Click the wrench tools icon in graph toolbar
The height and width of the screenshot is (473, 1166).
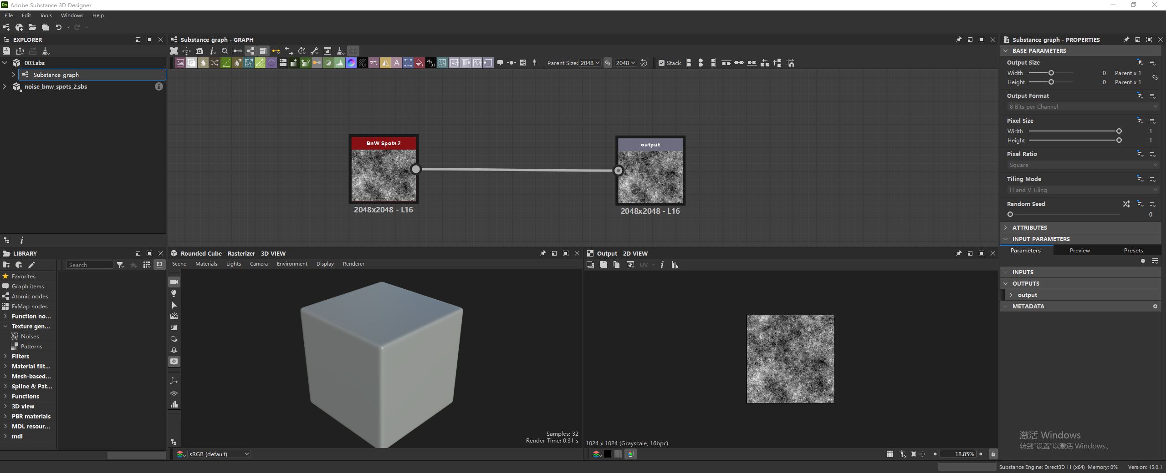pyautogui.click(x=314, y=51)
